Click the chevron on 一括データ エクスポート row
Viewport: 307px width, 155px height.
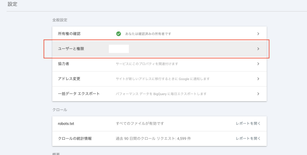[x=258, y=94]
